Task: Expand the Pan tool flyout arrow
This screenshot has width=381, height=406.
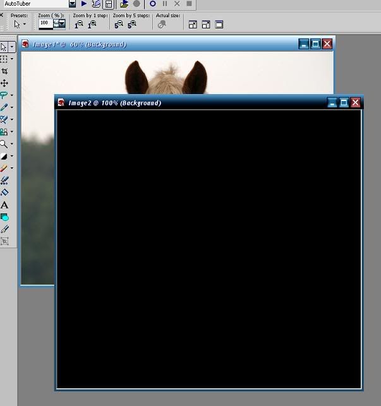Action: click(12, 47)
